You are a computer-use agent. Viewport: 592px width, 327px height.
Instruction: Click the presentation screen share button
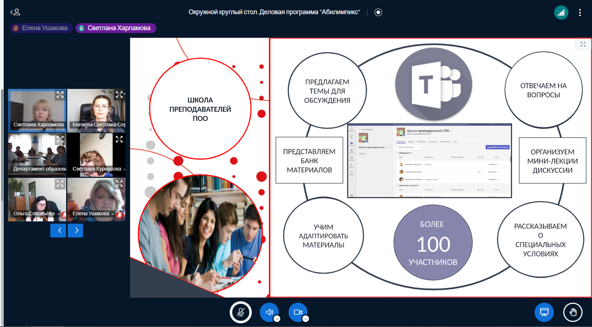coord(544,312)
